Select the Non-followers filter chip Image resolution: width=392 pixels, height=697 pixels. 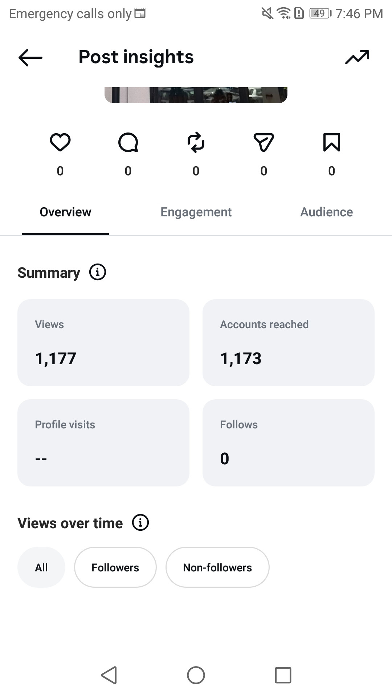(217, 567)
